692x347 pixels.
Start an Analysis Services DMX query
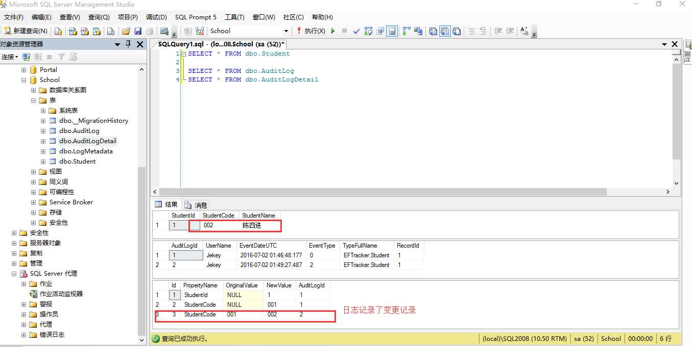[x=84, y=31]
